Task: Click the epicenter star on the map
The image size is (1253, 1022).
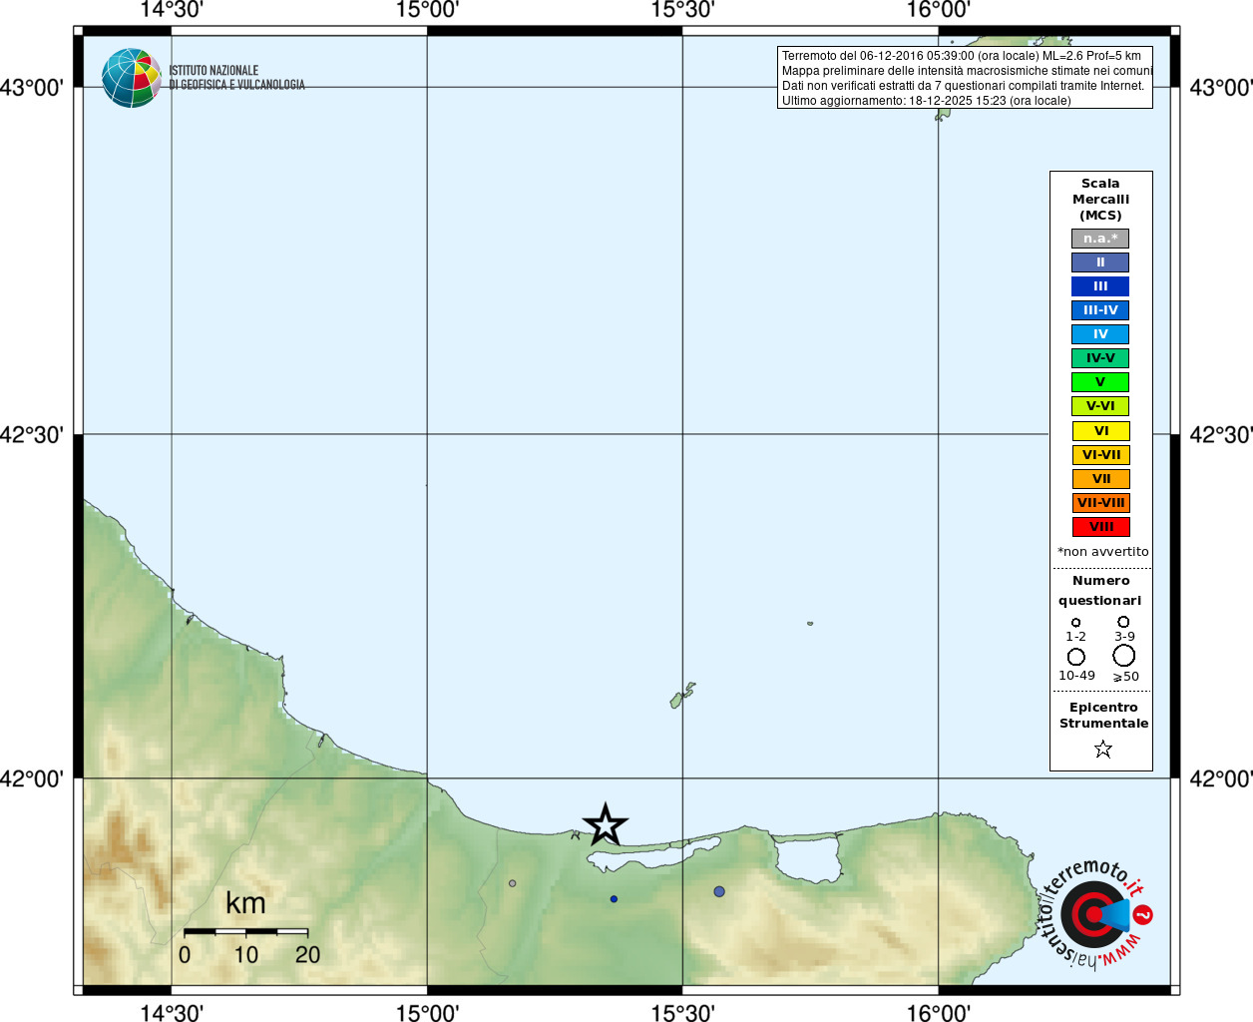Action: click(x=606, y=825)
